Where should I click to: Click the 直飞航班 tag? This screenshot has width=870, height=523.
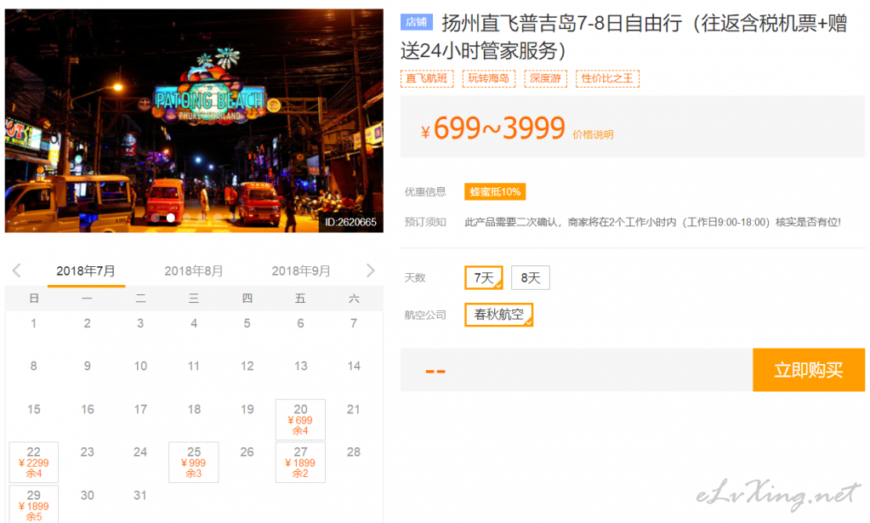click(x=427, y=79)
